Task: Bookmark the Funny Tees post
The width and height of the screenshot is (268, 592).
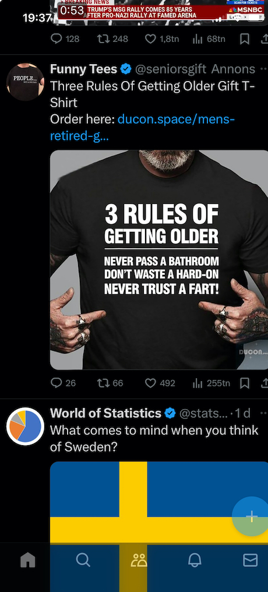Action: click(245, 383)
